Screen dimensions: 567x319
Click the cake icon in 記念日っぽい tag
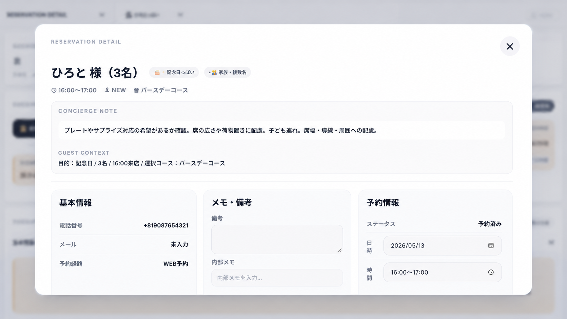(x=157, y=72)
